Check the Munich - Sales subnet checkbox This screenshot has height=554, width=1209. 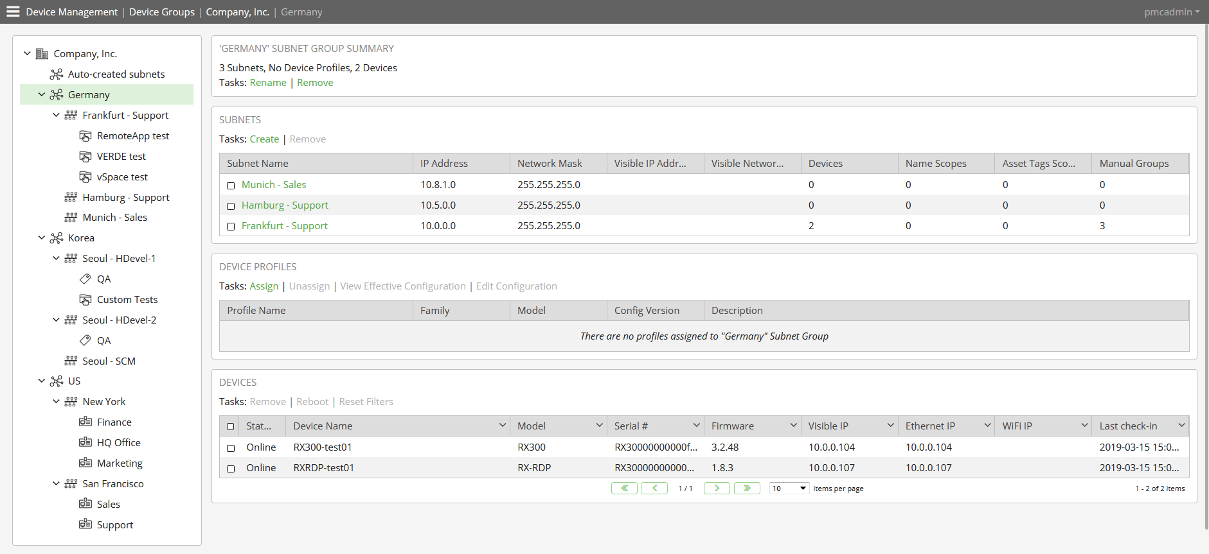[x=231, y=186]
